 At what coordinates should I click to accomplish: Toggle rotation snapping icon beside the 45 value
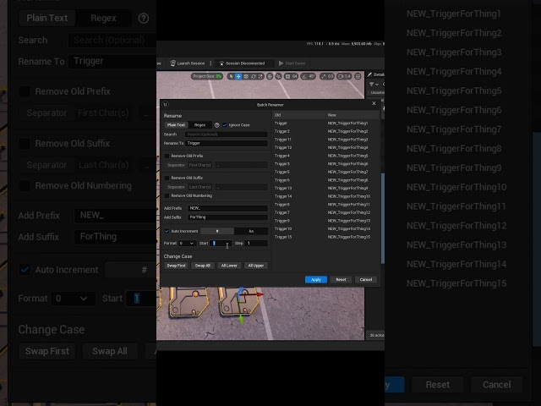(x=304, y=76)
